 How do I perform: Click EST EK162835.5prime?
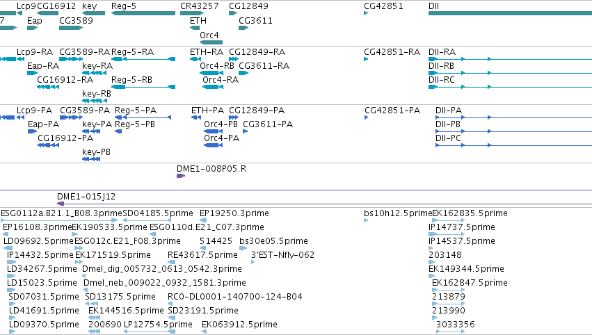pyautogui.click(x=449, y=220)
